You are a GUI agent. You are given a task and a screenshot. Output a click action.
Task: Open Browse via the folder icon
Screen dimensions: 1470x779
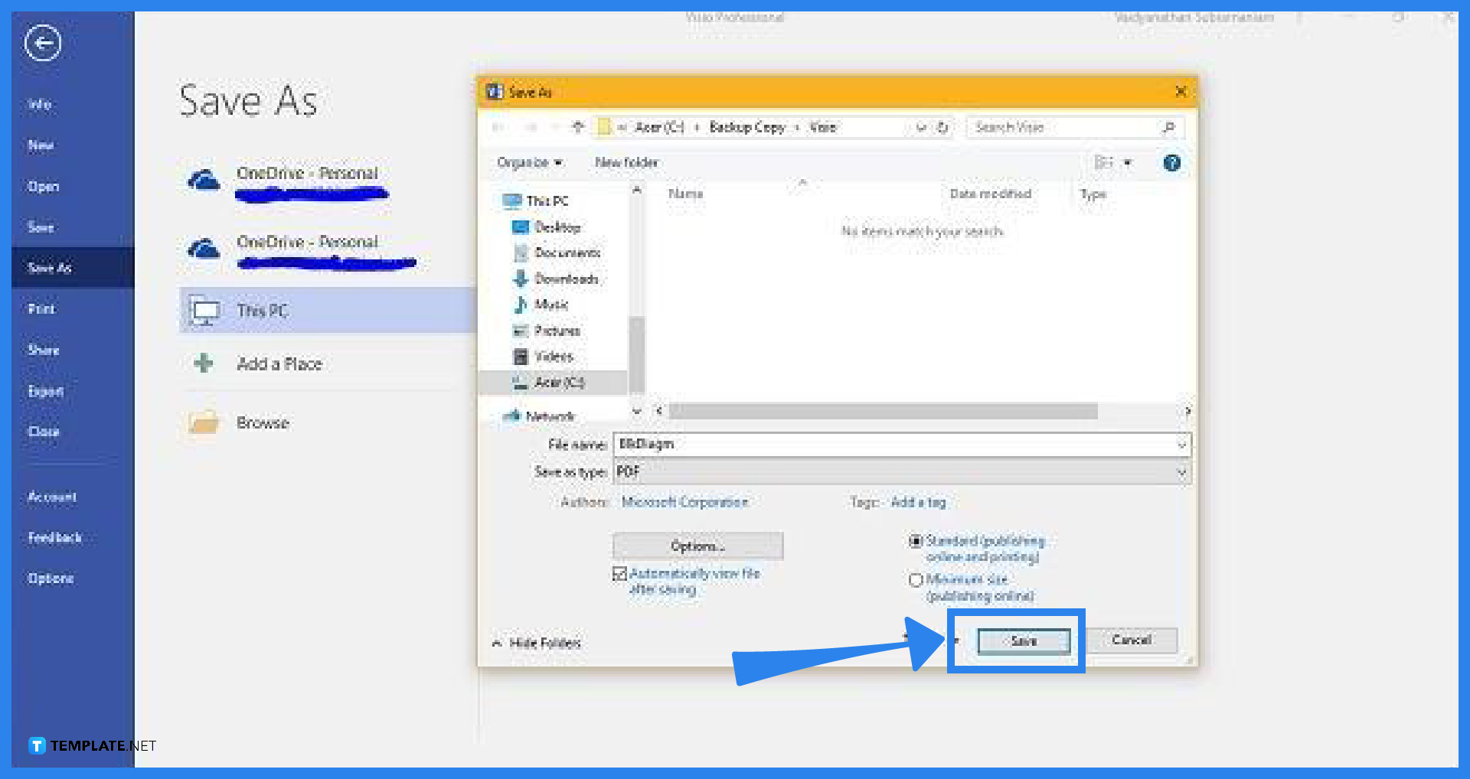[202, 422]
